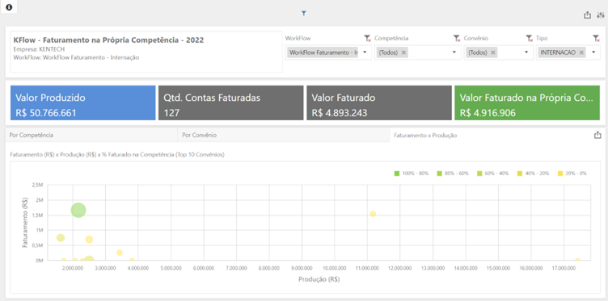608x301 pixels.
Task: Click the yellow bubble near 11.000.000 production
Action: click(373, 214)
